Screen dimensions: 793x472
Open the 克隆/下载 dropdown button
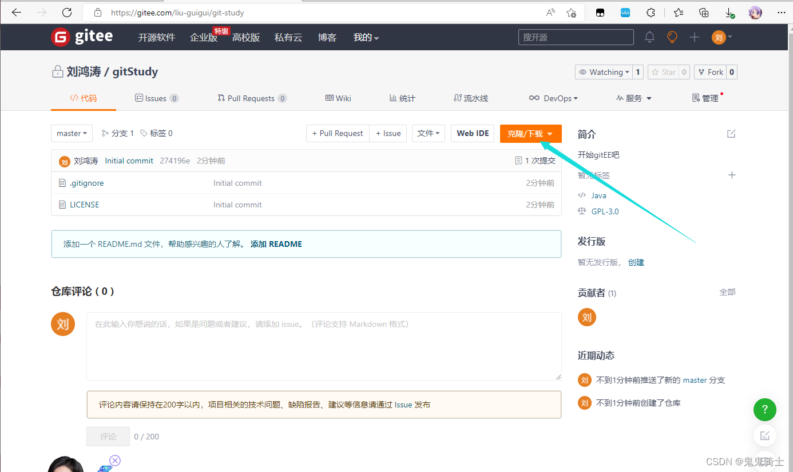click(x=530, y=134)
